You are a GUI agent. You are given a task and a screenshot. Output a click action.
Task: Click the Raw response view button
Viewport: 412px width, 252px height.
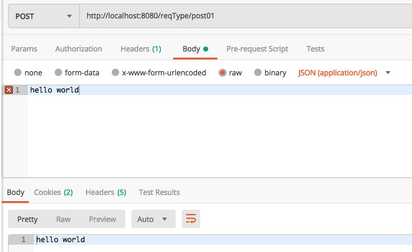coord(63,219)
